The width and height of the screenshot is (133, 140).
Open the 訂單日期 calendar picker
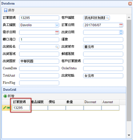coord(121,25)
